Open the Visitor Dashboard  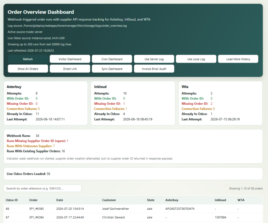tap(70, 59)
